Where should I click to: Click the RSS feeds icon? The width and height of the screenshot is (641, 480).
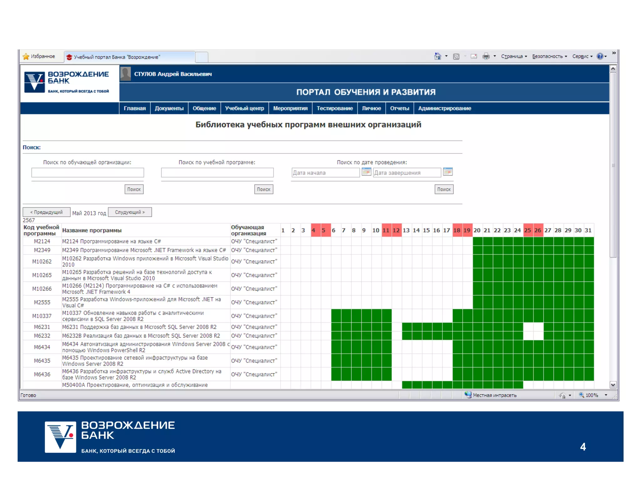point(456,57)
